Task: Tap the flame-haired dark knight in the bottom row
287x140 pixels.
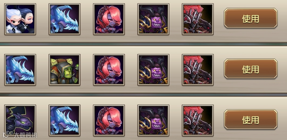Action: point(198,120)
